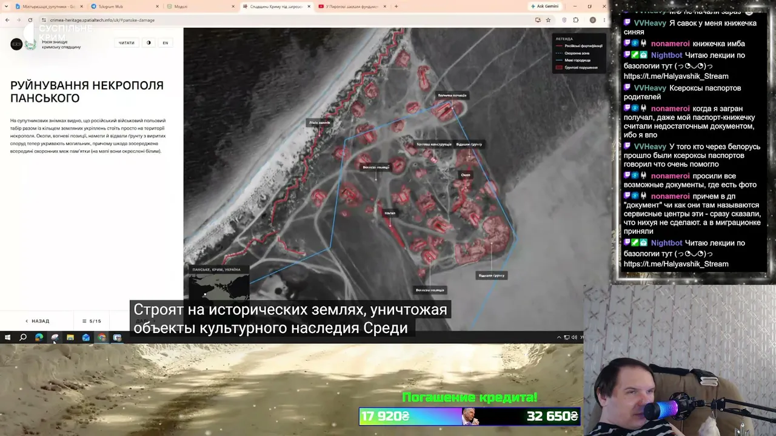Open the browser extensions puzzle icon
The width and height of the screenshot is (776, 436).
tap(576, 20)
